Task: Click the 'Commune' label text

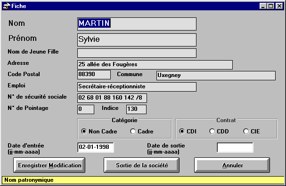Action: [130, 74]
